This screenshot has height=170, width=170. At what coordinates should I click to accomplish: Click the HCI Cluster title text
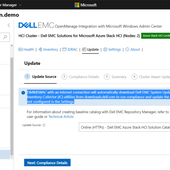coord(79,36)
